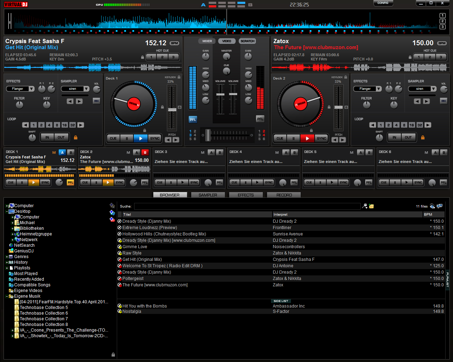Halve the Deck 1 loop length
The height and width of the screenshot is (362, 453).
pyautogui.click(x=25, y=125)
